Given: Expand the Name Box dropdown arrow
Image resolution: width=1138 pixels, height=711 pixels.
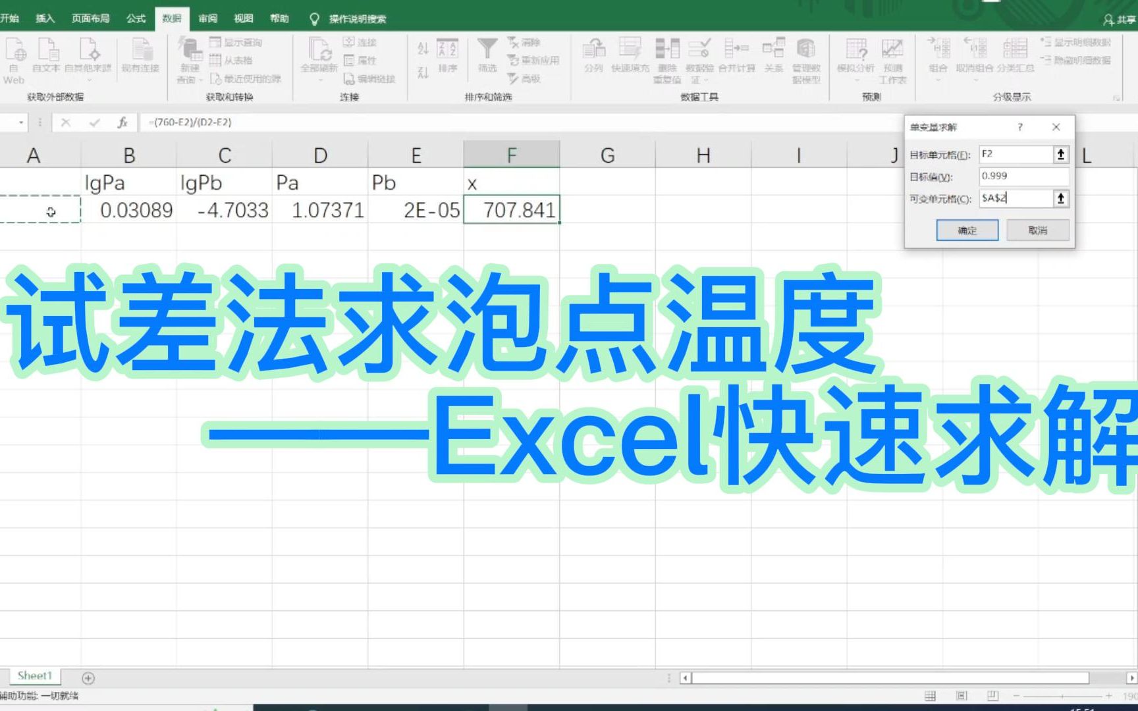Looking at the screenshot, I should click(21, 122).
